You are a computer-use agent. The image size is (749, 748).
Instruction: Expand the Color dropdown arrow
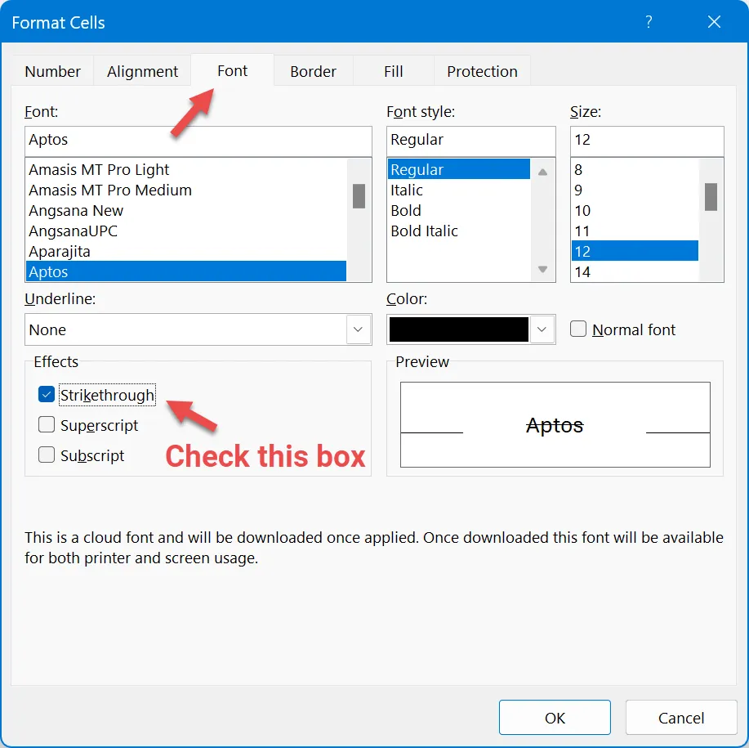pos(542,329)
